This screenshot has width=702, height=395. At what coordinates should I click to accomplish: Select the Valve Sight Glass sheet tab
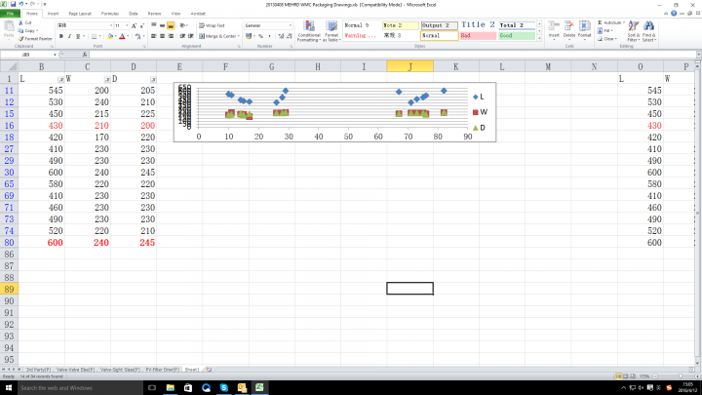pos(113,370)
